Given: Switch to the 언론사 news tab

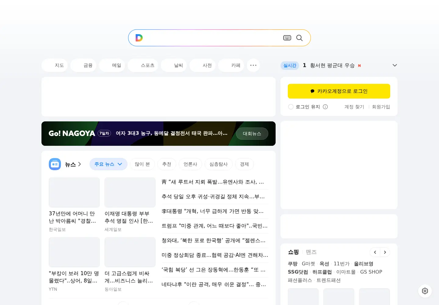Looking at the screenshot, I should [x=190, y=164].
